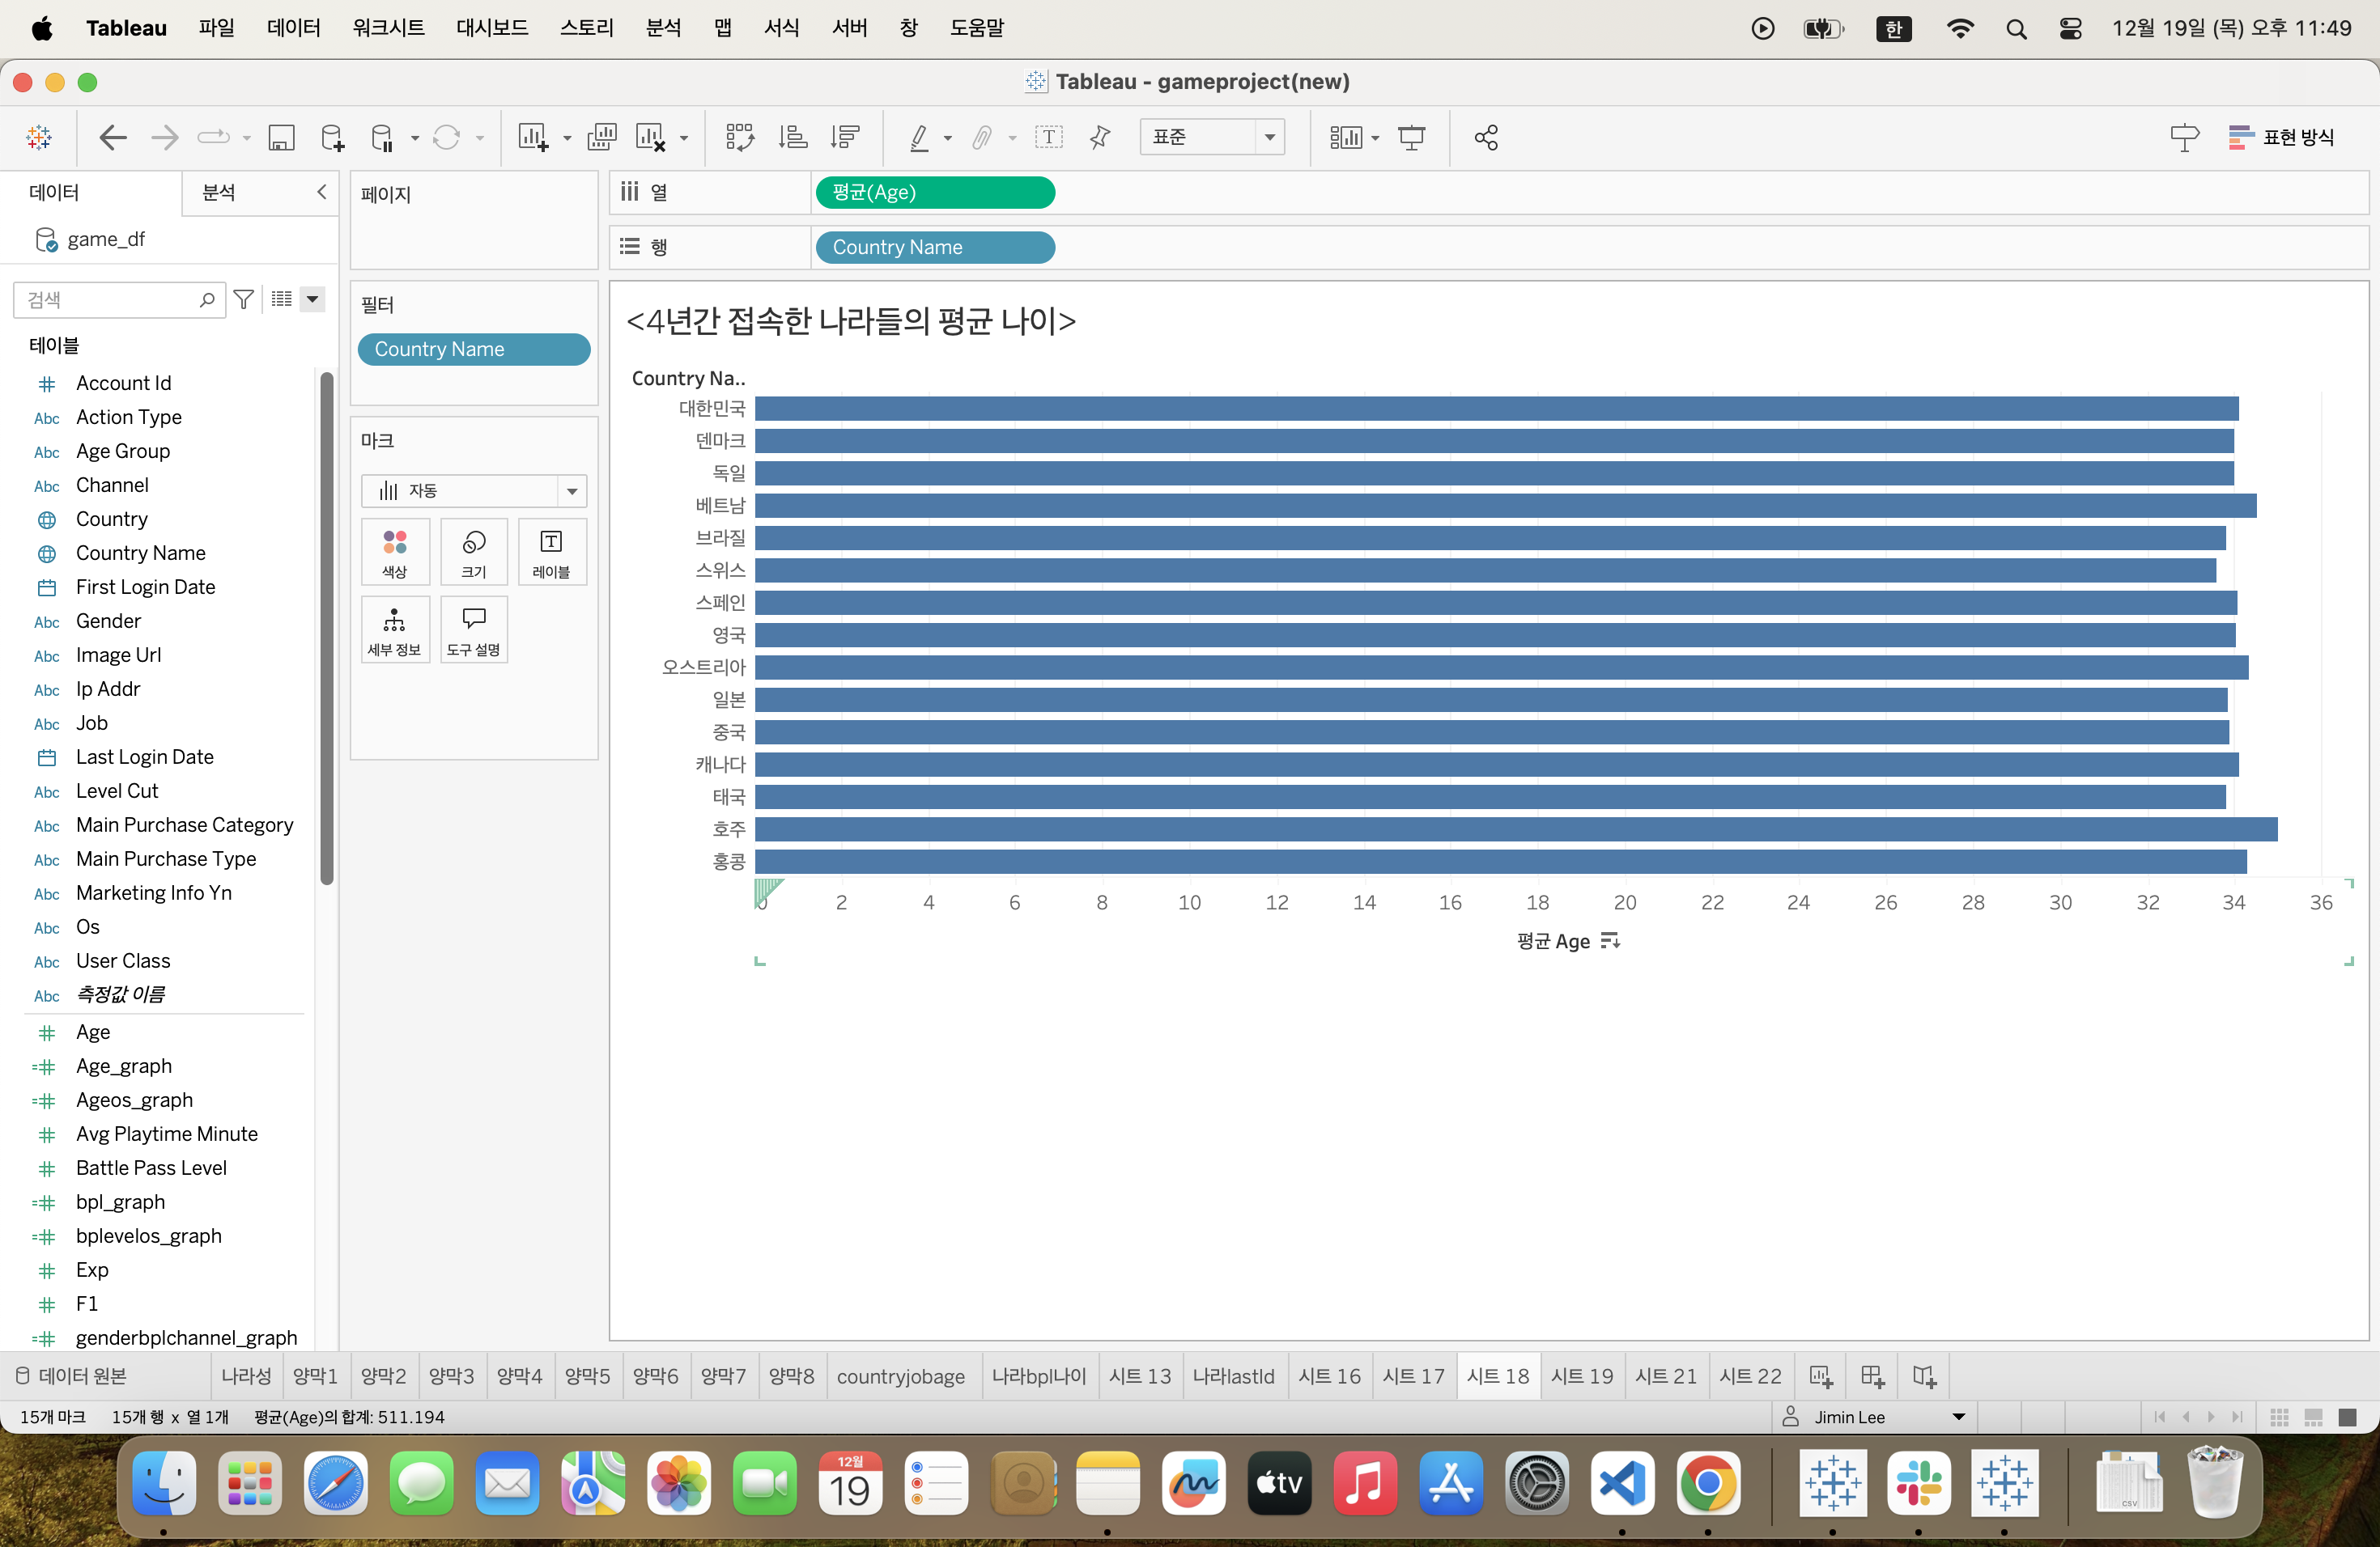This screenshot has height=1547, width=2380.
Task: Open the fit dropdown showing 표준
Action: [1211, 137]
